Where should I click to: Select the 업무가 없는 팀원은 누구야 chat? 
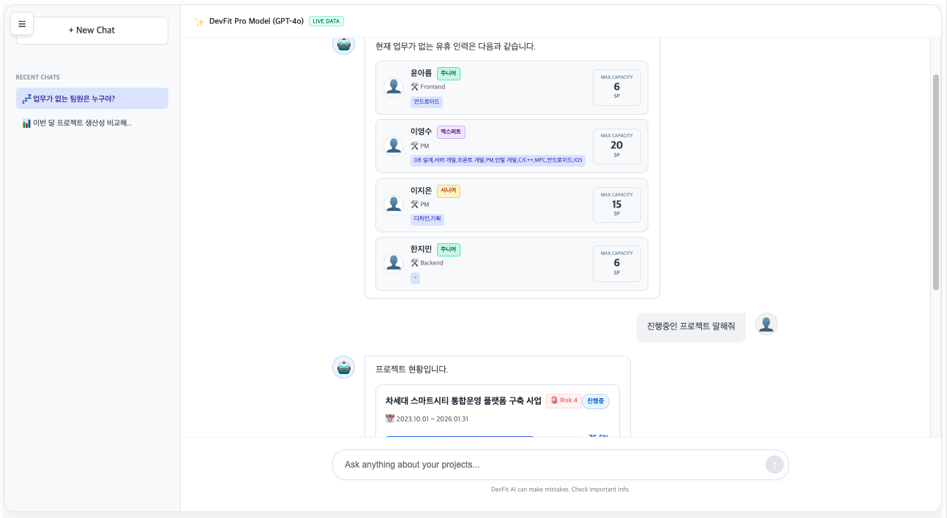[x=91, y=98]
